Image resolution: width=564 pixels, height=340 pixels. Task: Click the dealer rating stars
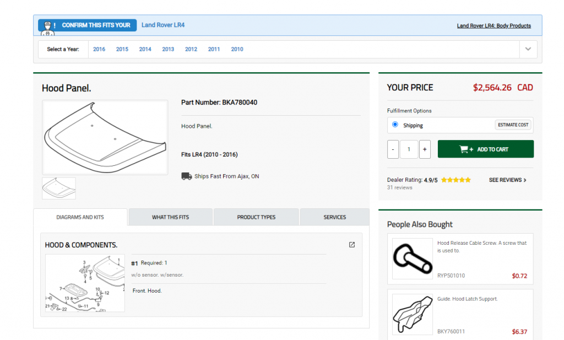[455, 180]
